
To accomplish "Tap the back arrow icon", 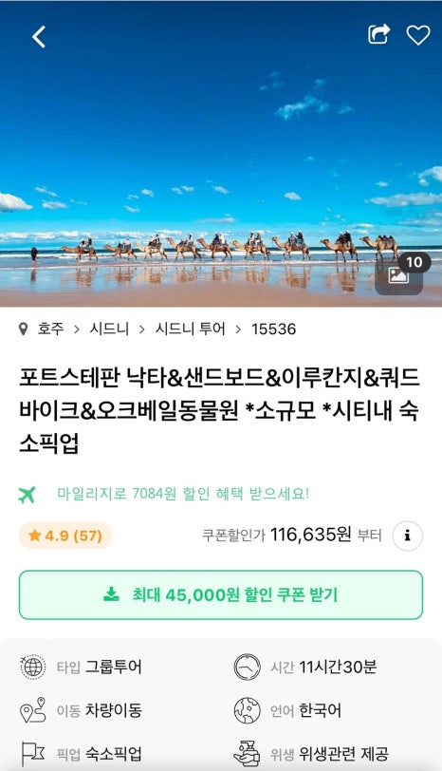I will [39, 37].
